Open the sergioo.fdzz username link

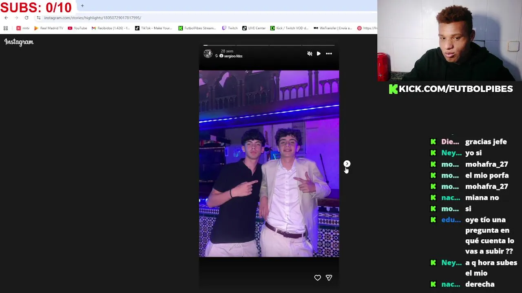(233, 56)
